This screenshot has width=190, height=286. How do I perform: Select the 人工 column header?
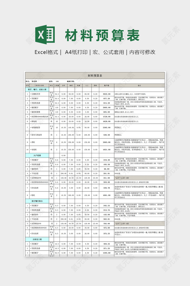pyautogui.click(x=87, y=85)
